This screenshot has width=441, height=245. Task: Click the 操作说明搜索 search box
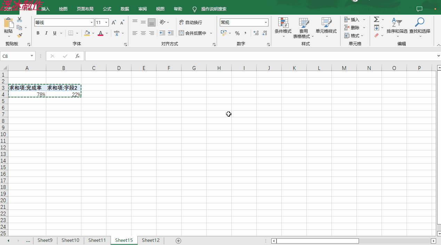pyautogui.click(x=214, y=9)
